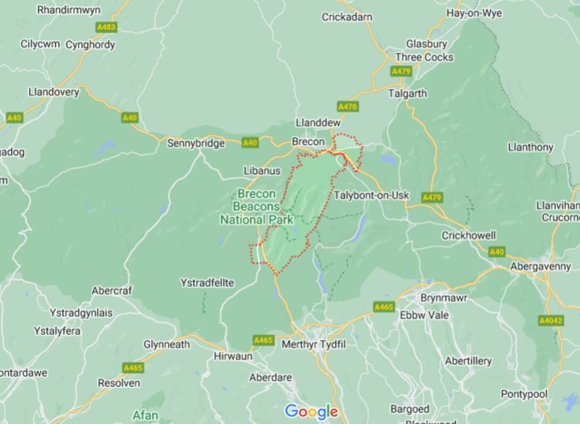Select the Abergavenny place name
The width and height of the screenshot is (580, 424).
coord(541,266)
